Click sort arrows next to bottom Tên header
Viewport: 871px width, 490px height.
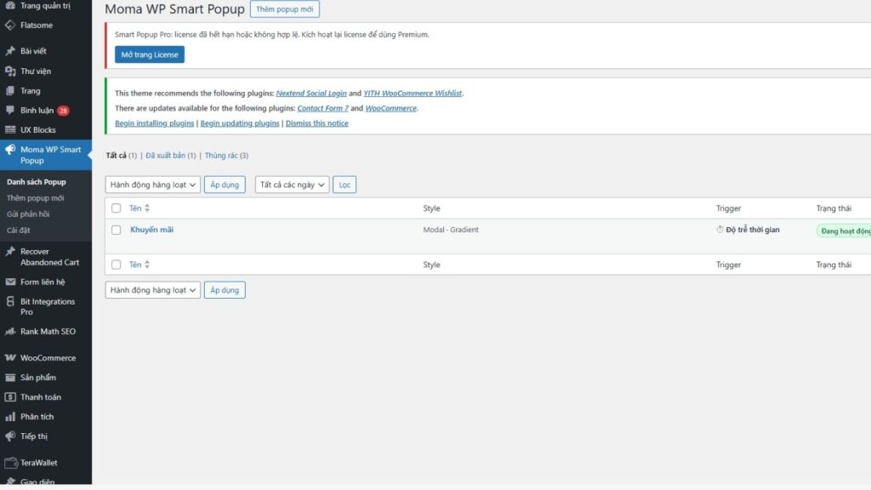(147, 265)
